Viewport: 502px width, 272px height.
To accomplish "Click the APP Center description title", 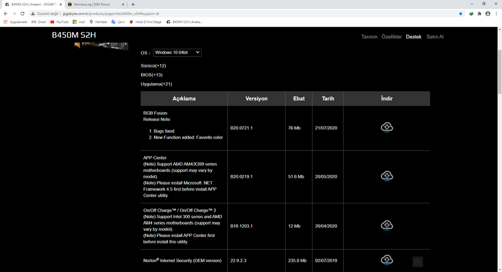I will pos(155,158).
